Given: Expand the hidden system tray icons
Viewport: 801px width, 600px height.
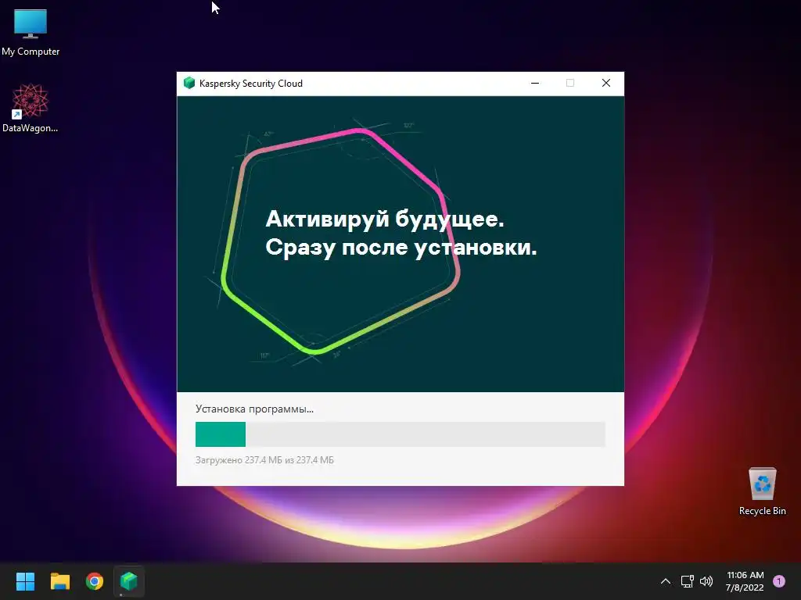Looking at the screenshot, I should point(666,581).
